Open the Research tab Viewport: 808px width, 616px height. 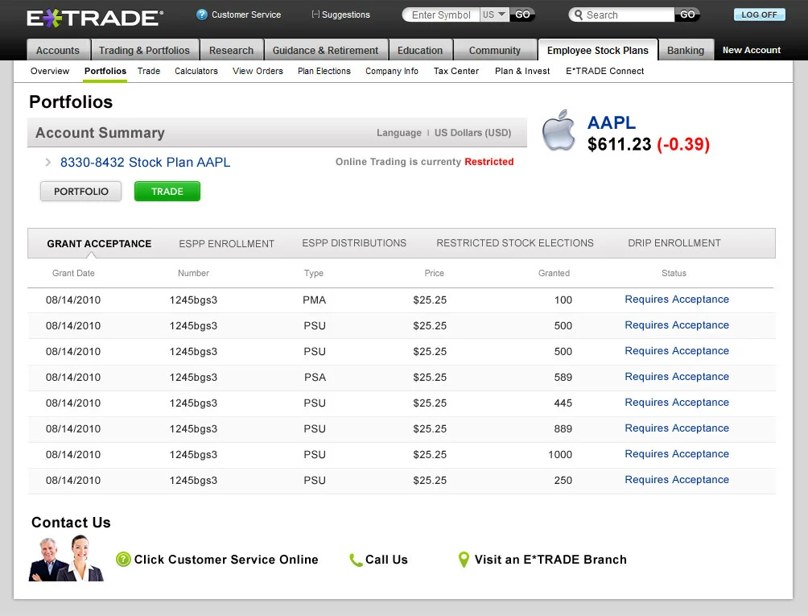point(231,50)
